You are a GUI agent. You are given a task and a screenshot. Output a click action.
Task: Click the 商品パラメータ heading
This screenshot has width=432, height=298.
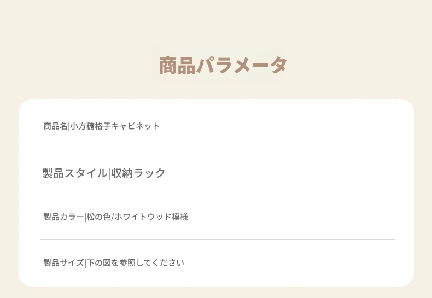tap(223, 65)
